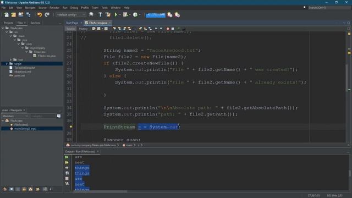
Task: Click the Navigator filter input field
Action: (43, 116)
